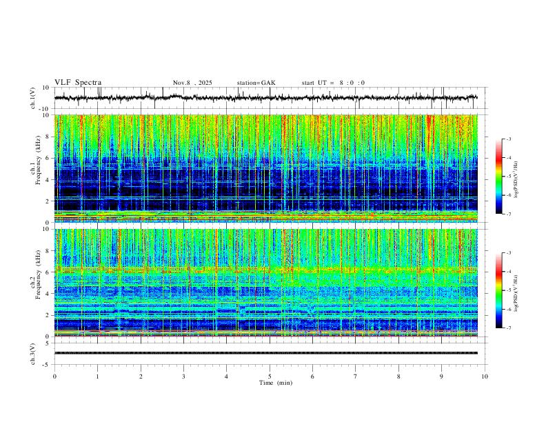Click the "Time (min)" axis label

click(276, 383)
